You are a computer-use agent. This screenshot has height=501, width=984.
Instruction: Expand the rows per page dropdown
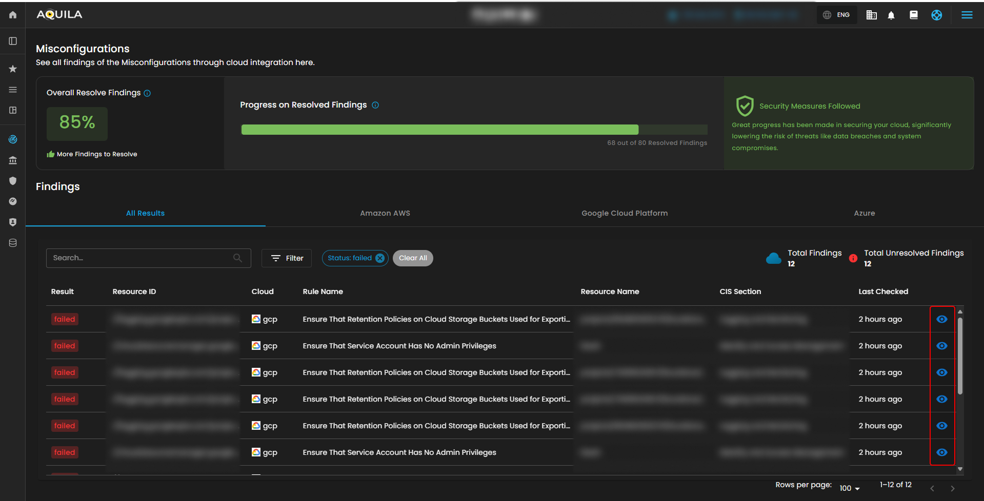850,488
